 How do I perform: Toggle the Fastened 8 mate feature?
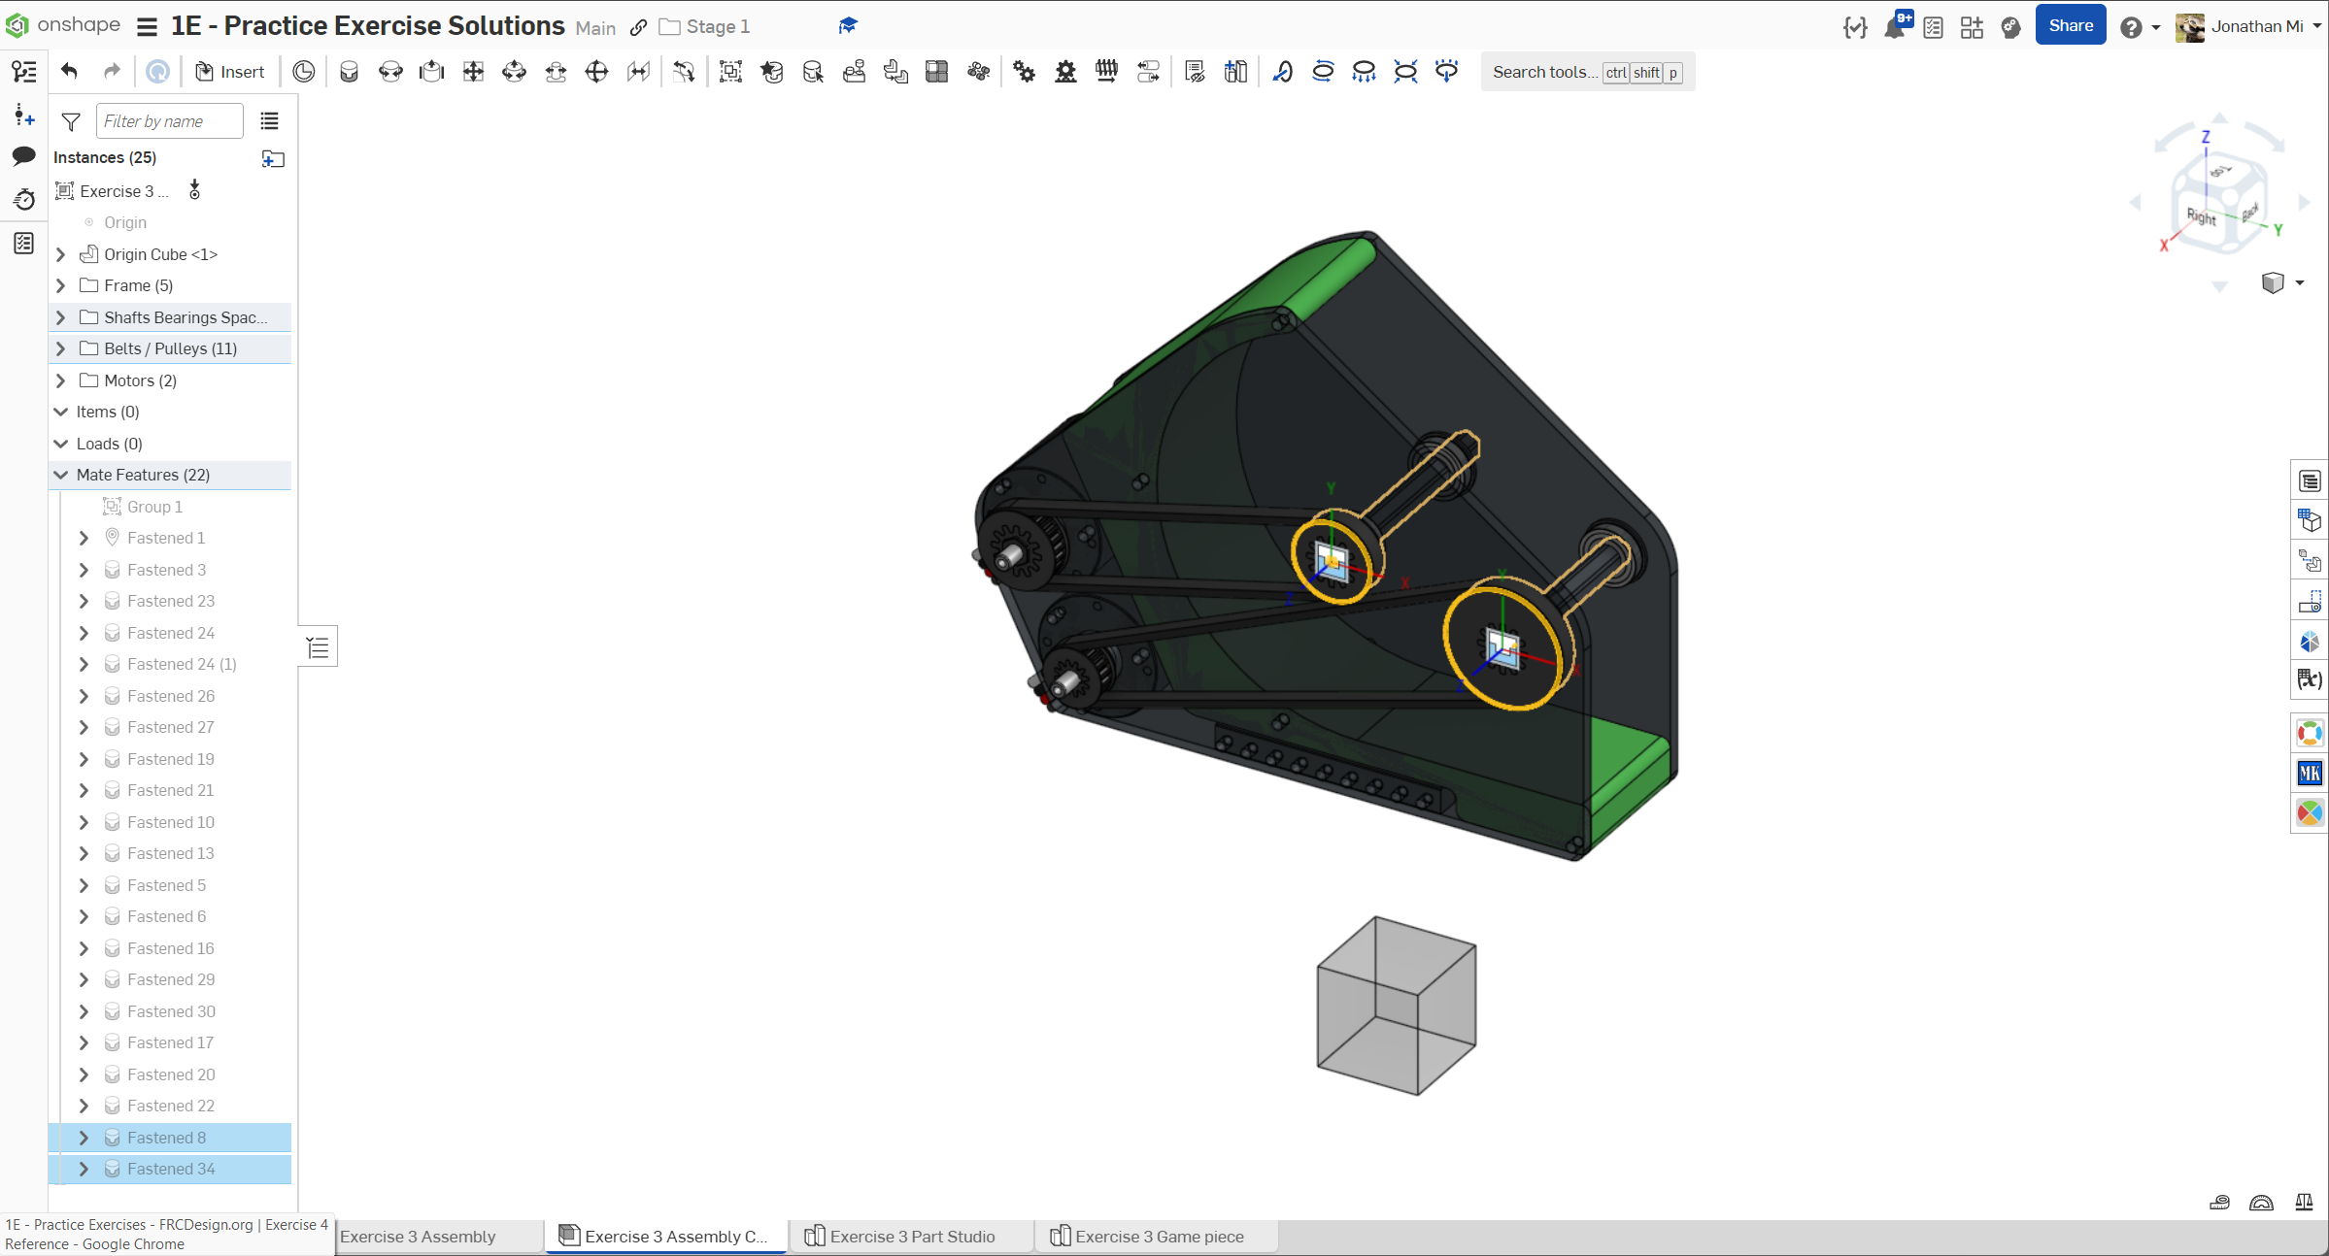click(x=166, y=1138)
